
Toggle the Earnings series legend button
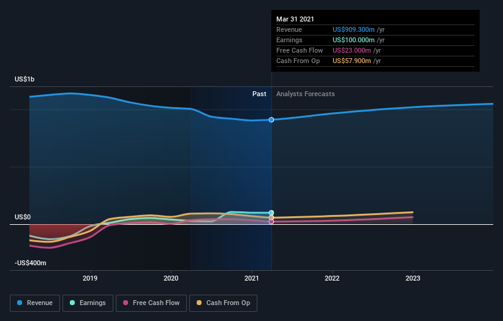click(88, 303)
